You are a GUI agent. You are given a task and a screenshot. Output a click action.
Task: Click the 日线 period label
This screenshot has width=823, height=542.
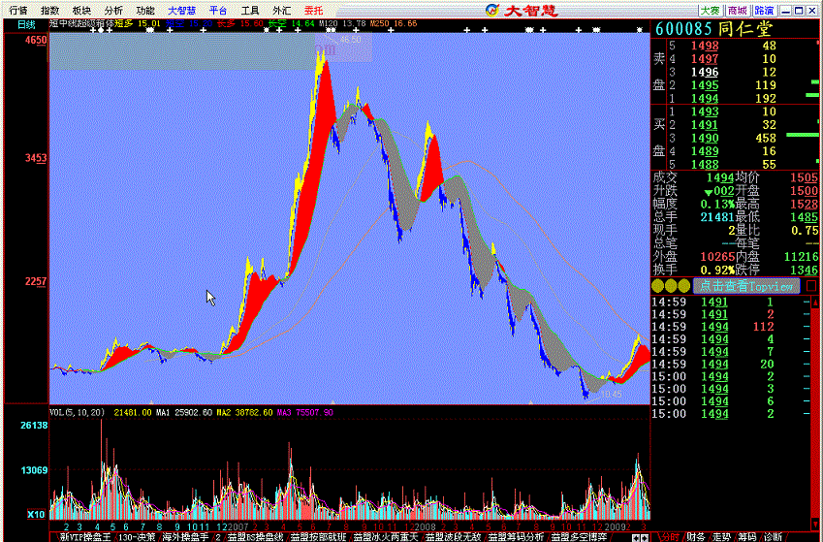click(x=26, y=24)
